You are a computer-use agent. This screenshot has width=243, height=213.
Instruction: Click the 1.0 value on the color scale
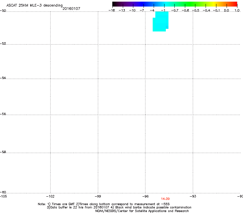[x=237, y=10]
